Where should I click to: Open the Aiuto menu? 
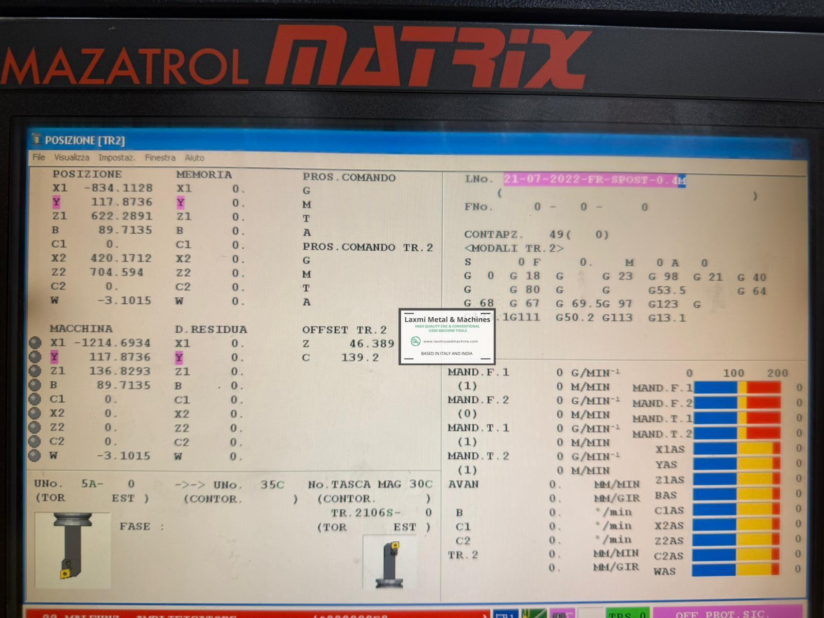195,158
